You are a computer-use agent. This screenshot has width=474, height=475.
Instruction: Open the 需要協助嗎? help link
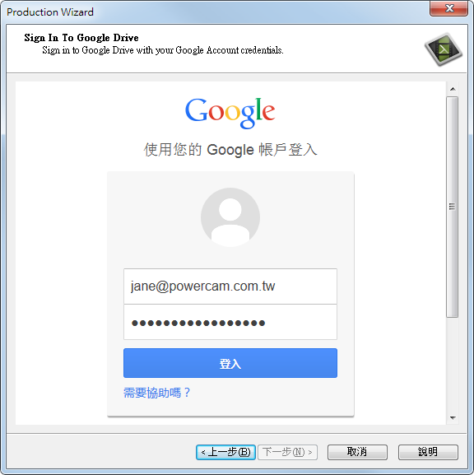click(156, 393)
